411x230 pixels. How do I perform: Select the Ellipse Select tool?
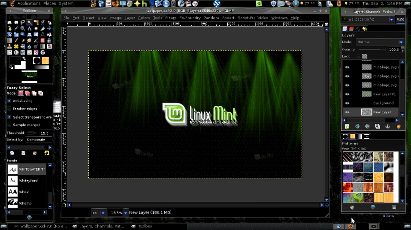16,22
